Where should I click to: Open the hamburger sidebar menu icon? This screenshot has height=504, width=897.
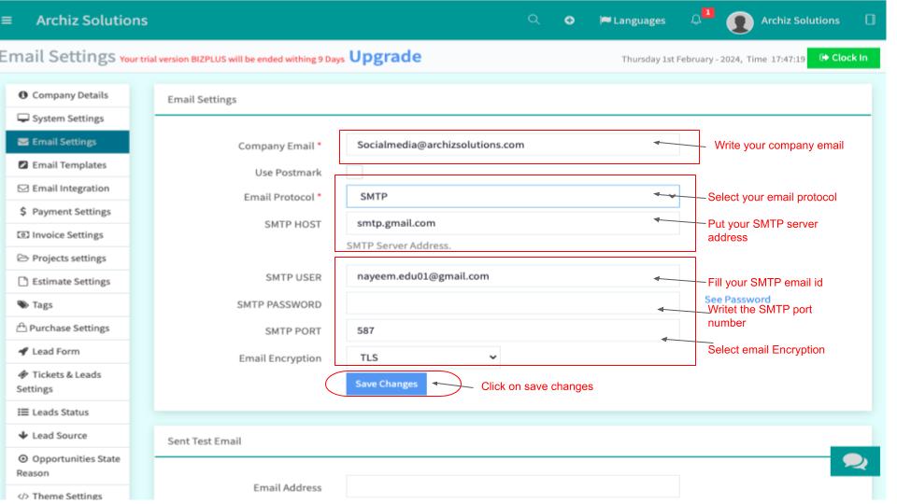7,21
